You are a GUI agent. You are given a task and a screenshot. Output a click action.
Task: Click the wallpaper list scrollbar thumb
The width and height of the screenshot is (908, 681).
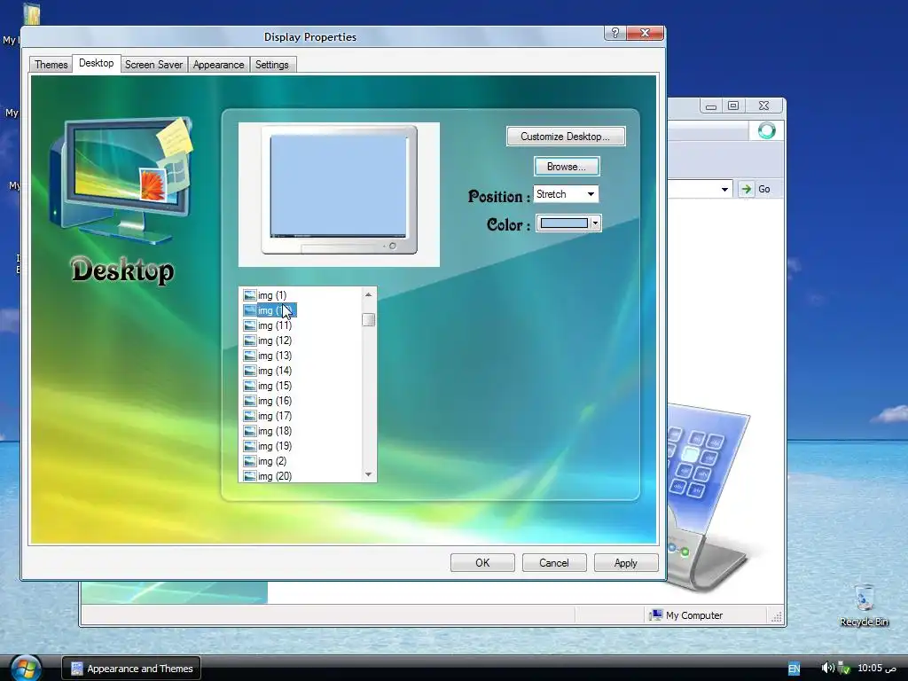(x=368, y=319)
